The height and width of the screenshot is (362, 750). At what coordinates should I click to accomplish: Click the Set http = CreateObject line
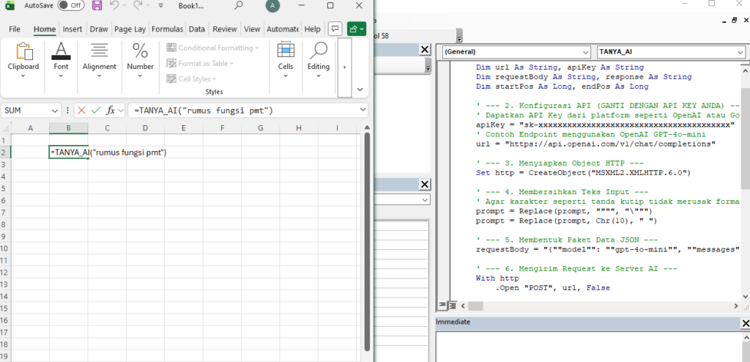pyautogui.click(x=584, y=172)
